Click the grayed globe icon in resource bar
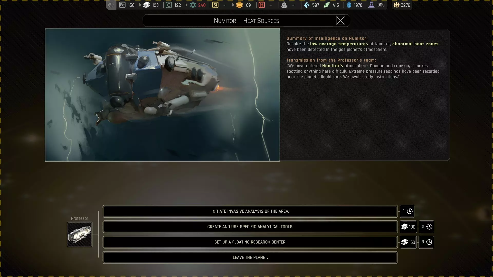 [x=111, y=5]
